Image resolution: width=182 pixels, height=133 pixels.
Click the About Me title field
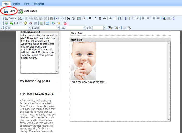pyautogui.click(x=120, y=33)
